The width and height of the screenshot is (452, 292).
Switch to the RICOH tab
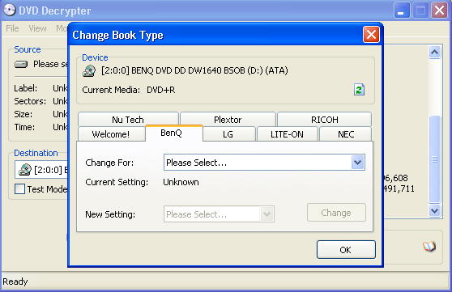(x=324, y=119)
